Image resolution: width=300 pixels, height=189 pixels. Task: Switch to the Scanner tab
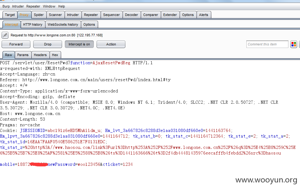click(55, 15)
